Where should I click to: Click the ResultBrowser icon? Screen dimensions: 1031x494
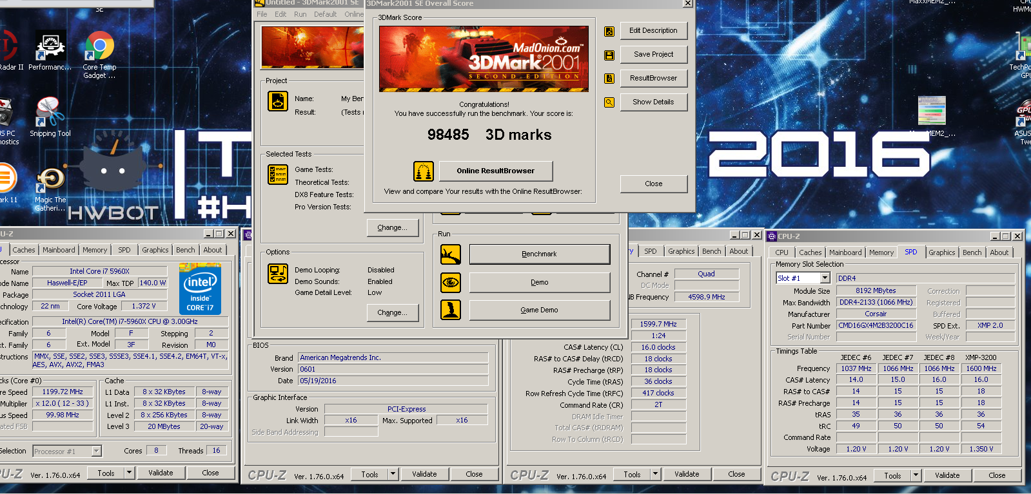(609, 79)
